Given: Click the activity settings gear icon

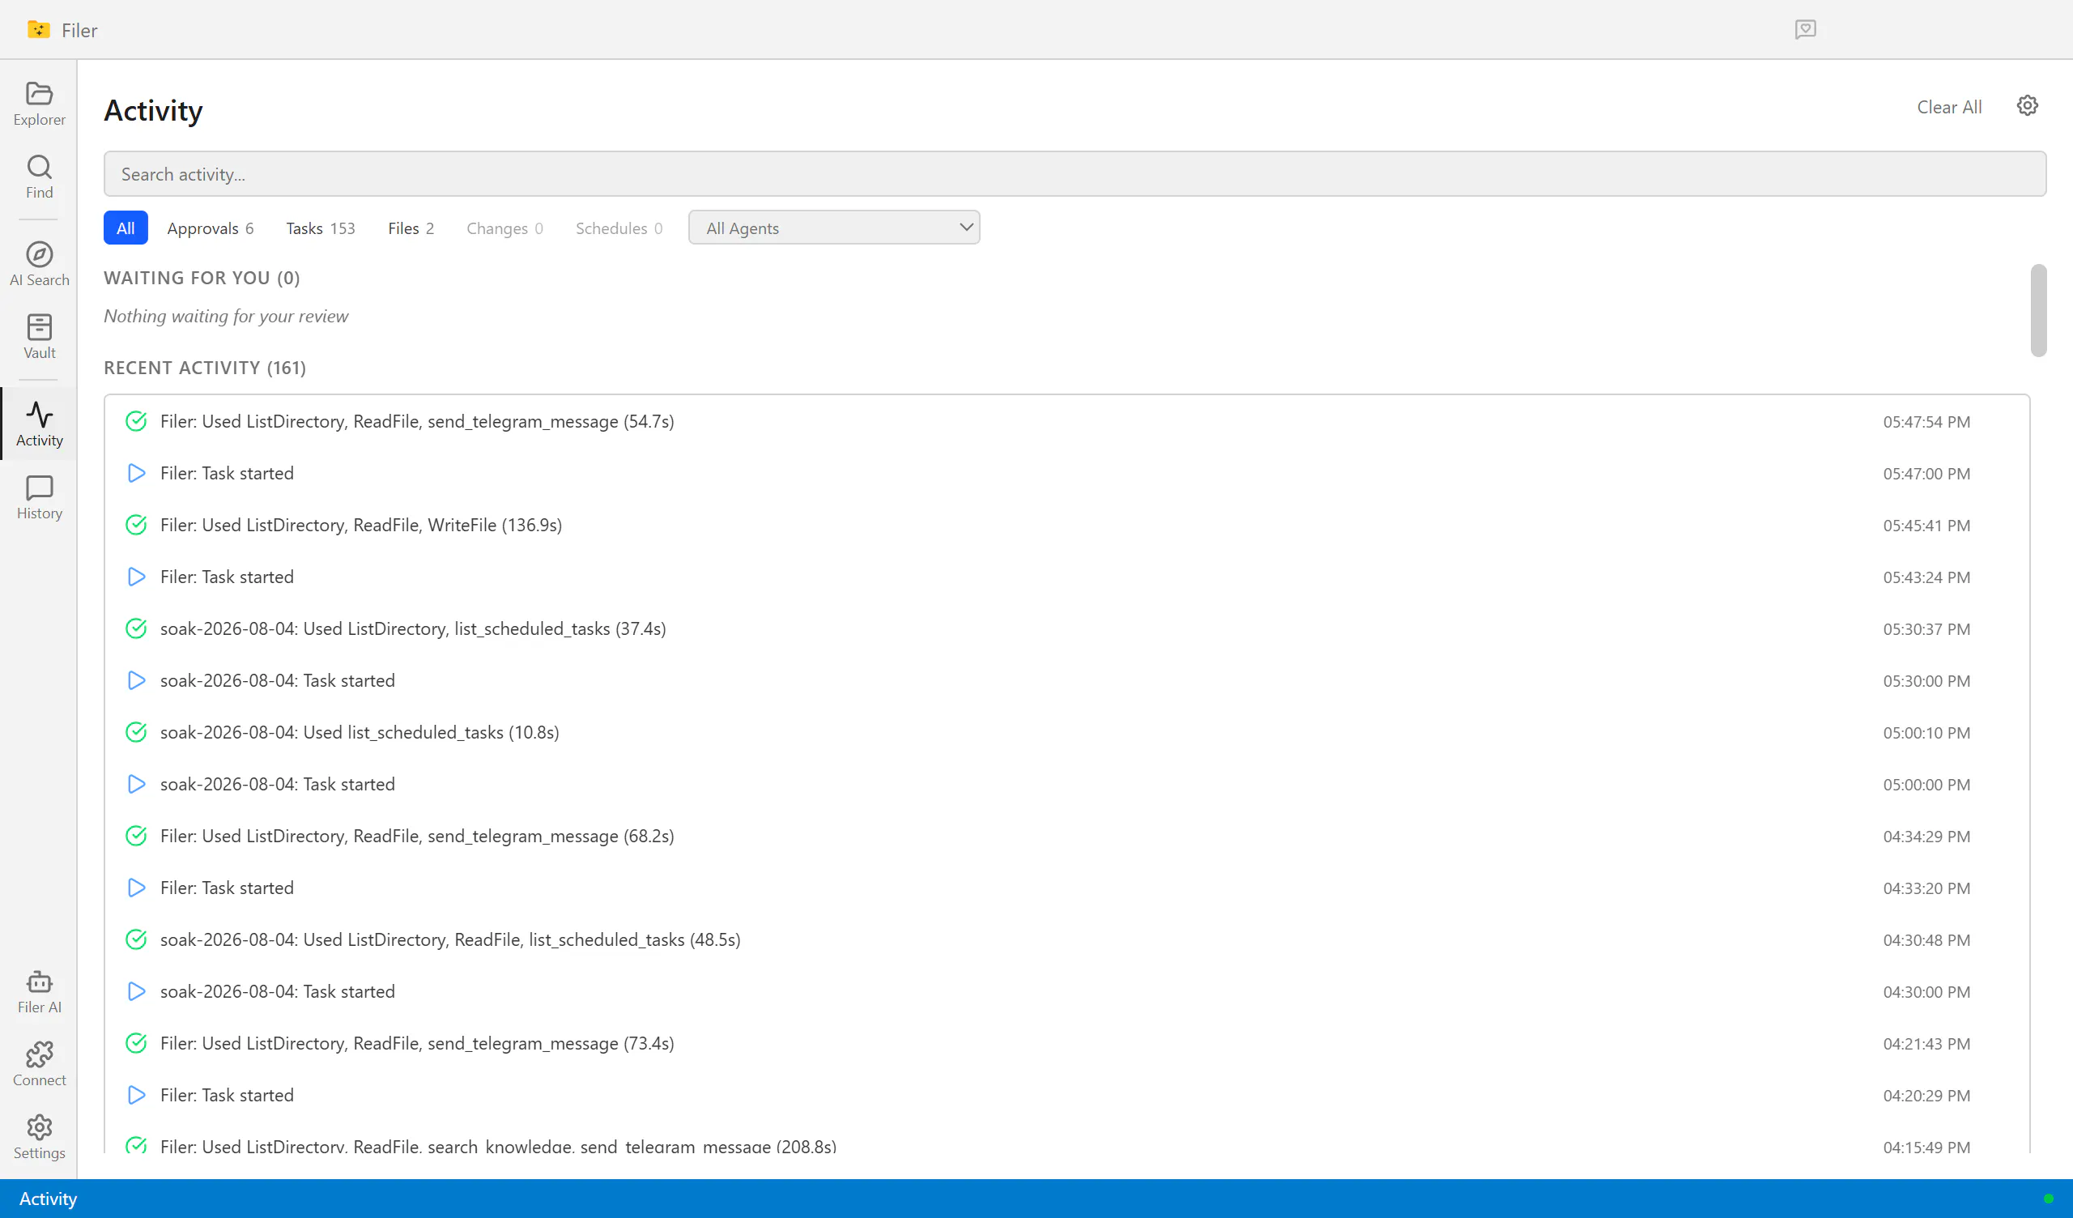Looking at the screenshot, I should pos(2027,106).
